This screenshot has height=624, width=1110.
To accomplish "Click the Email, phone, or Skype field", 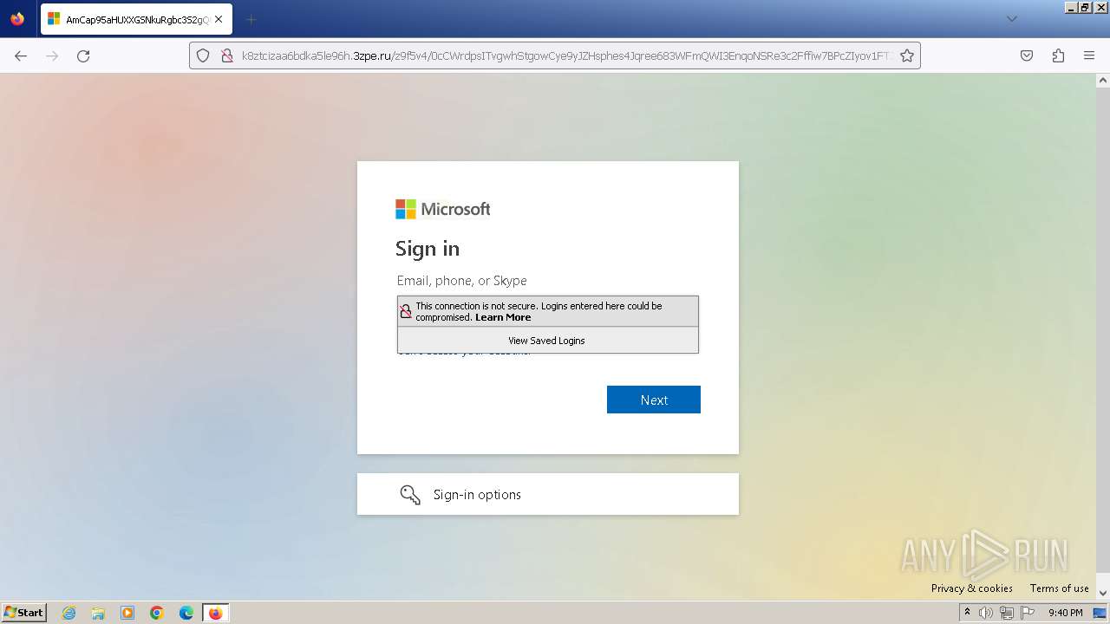I will click(x=548, y=281).
